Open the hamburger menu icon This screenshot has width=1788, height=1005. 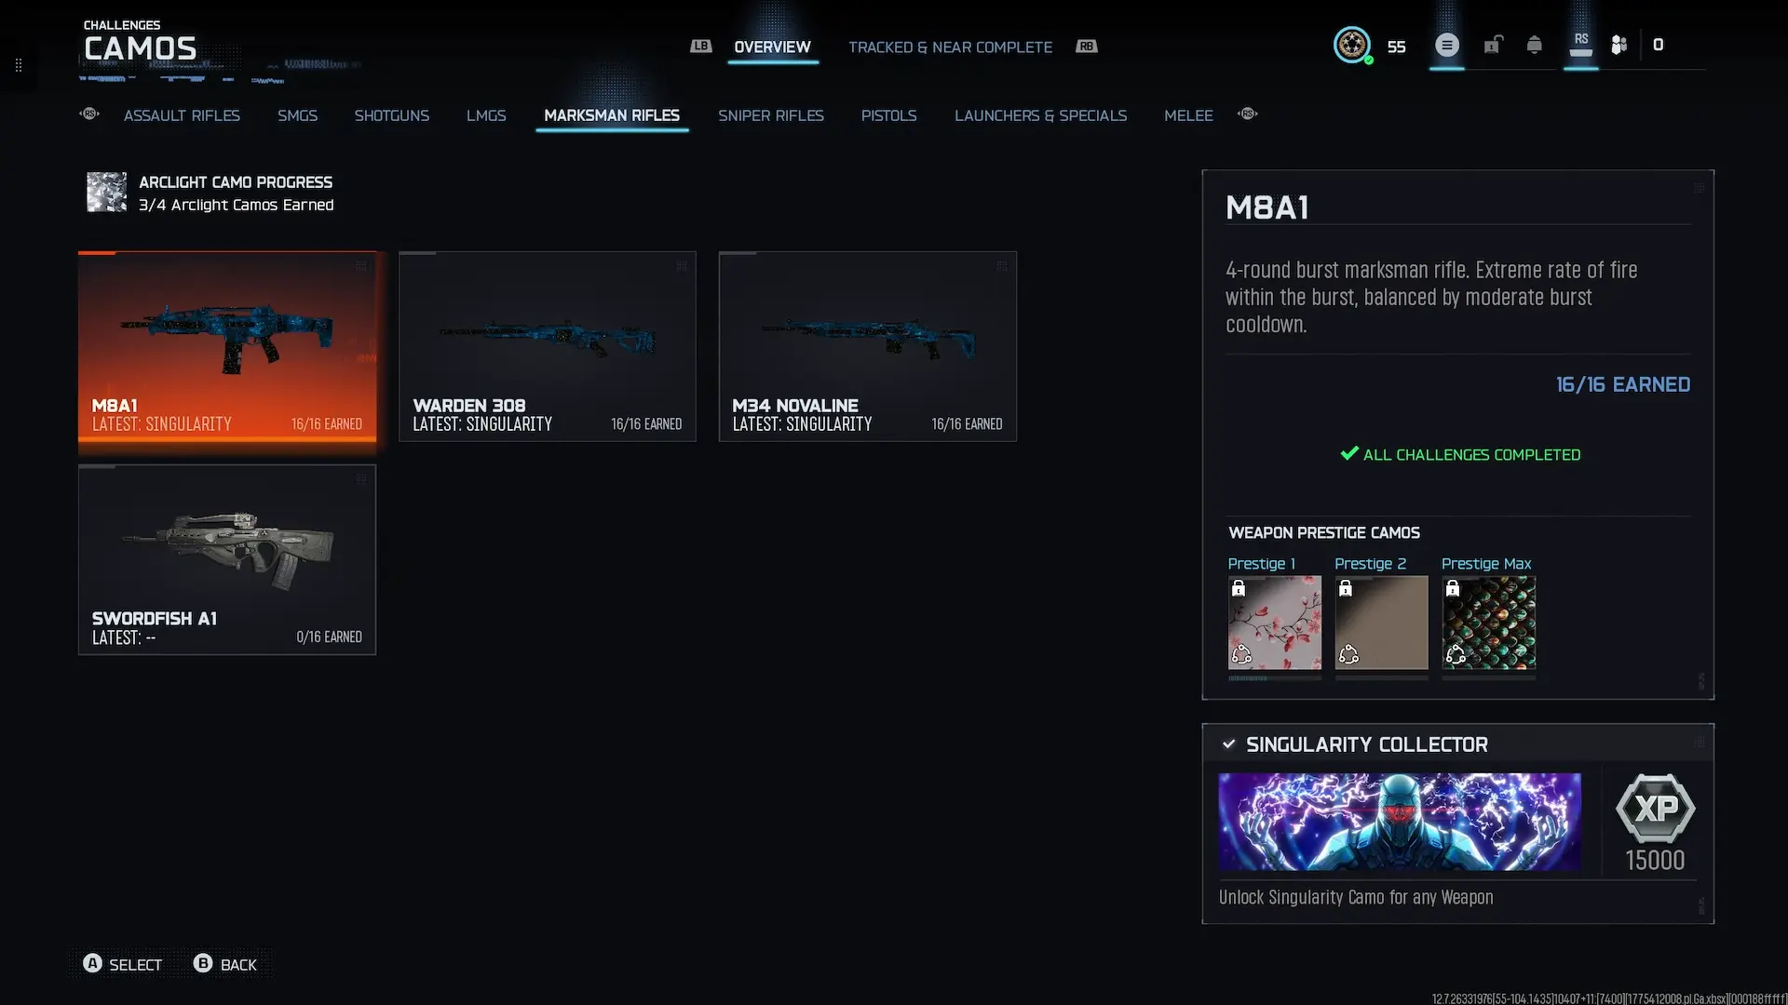(x=1446, y=45)
